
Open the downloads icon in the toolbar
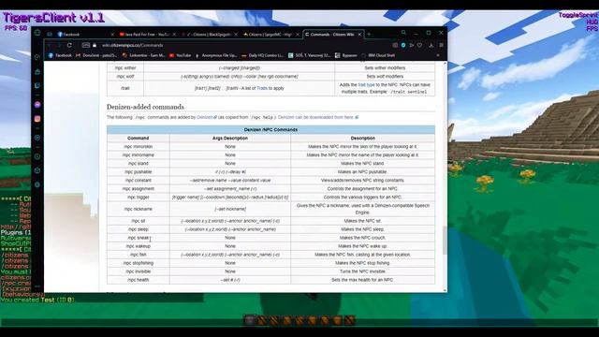pos(431,45)
